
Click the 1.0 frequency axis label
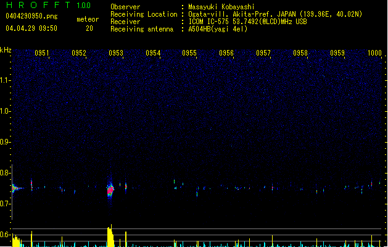[x=6, y=111]
